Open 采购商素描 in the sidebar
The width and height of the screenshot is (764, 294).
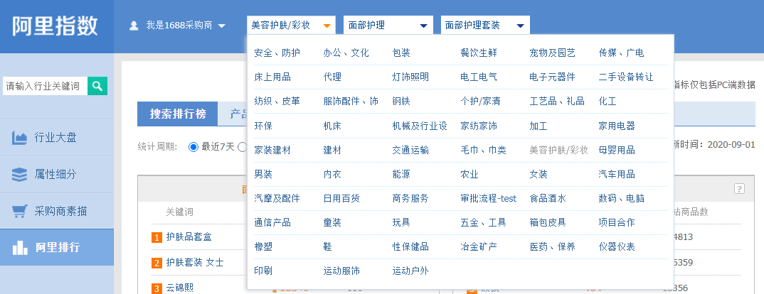click(x=56, y=211)
